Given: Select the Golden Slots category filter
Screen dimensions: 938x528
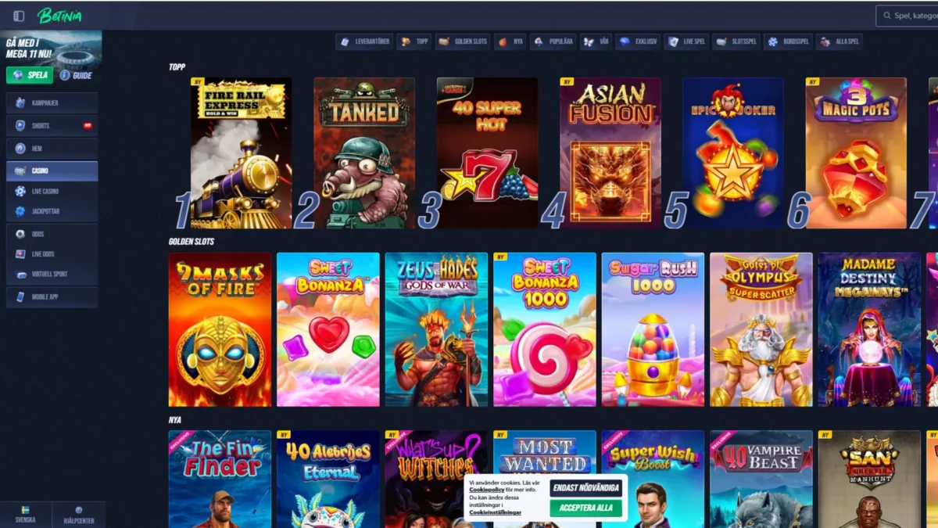Looking at the screenshot, I should coord(463,41).
